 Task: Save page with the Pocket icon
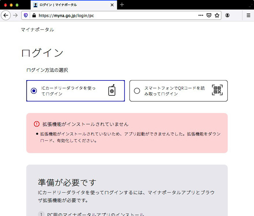[209, 15]
